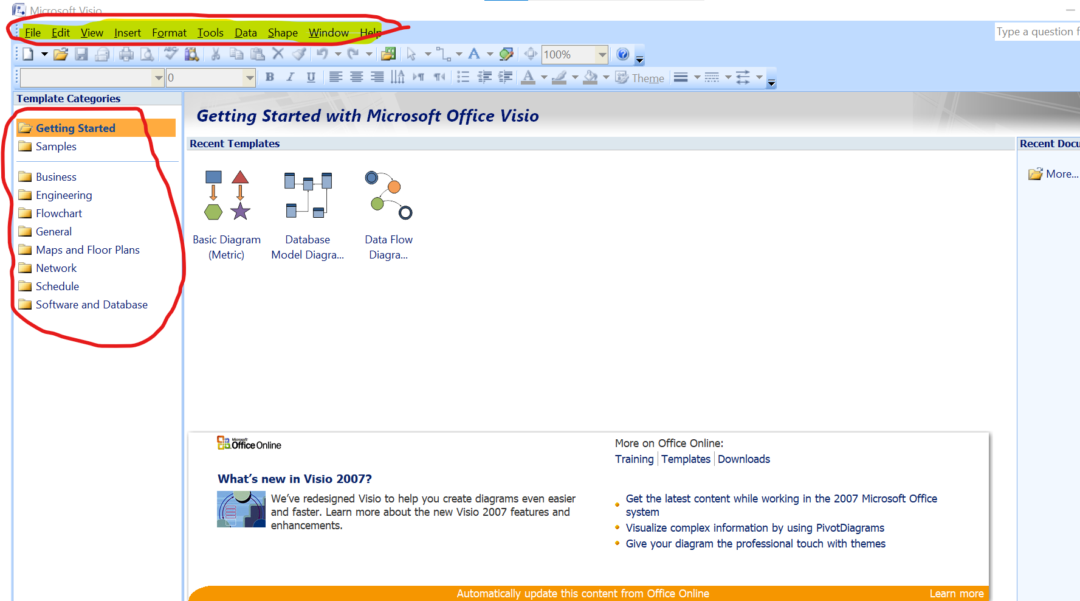Open the Shape menu
Viewport: 1080px width, 601px height.
tap(283, 33)
